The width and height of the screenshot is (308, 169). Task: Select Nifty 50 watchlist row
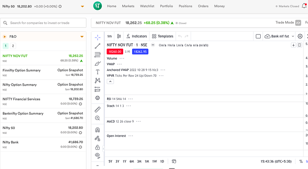[x=43, y=130]
